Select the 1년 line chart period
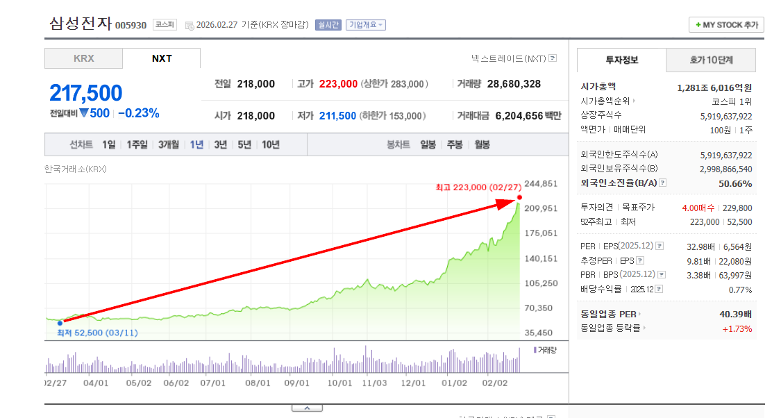 point(196,145)
